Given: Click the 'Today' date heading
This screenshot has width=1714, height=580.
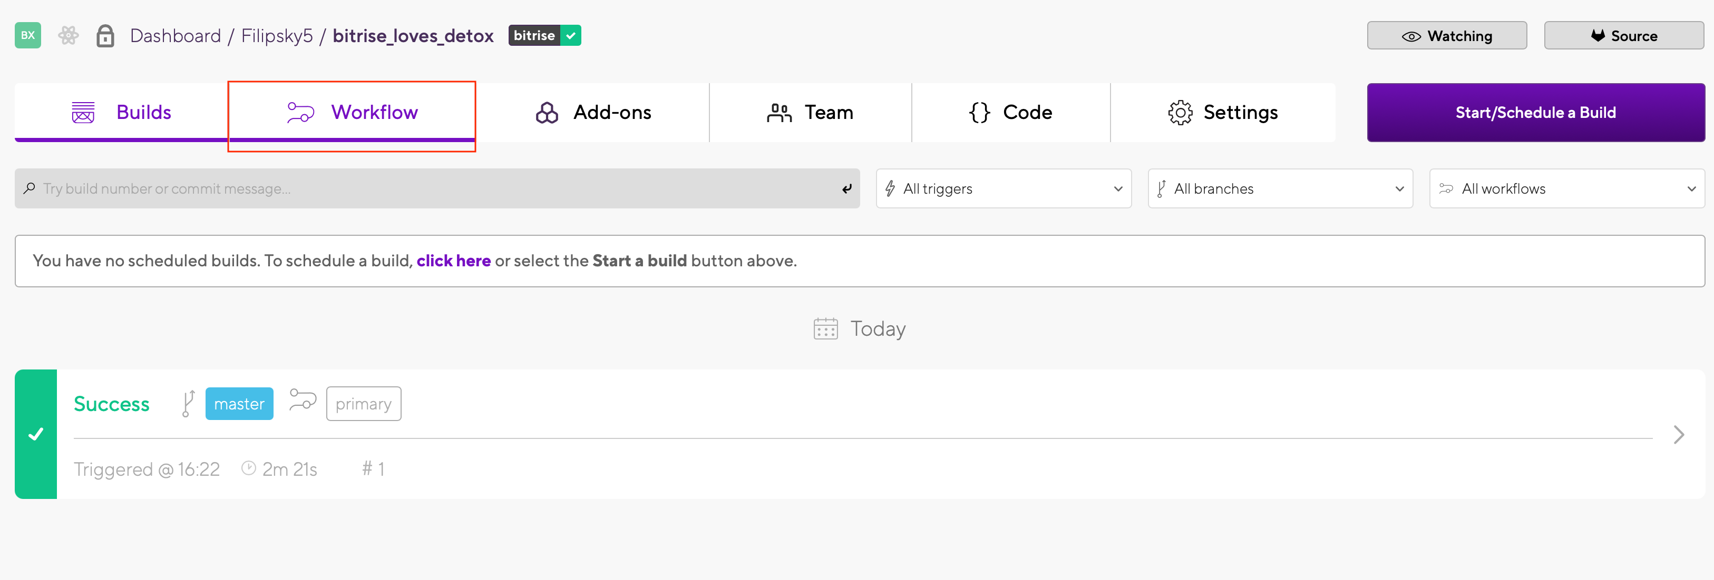Looking at the screenshot, I should pyautogui.click(x=878, y=329).
